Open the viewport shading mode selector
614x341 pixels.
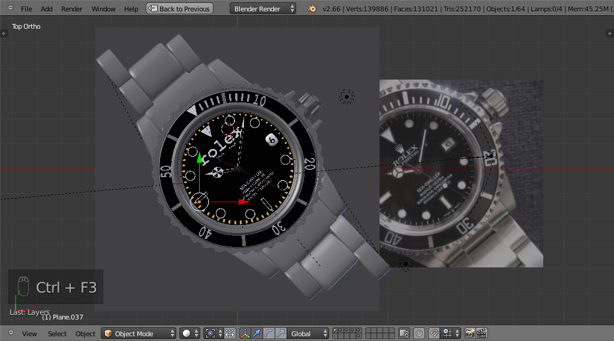point(189,334)
